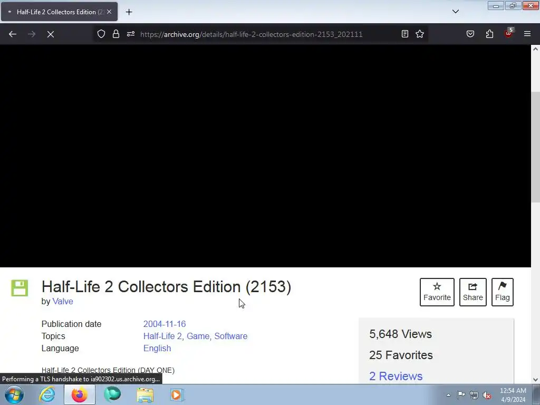Stop loading the page
The width and height of the screenshot is (540, 405).
pyautogui.click(x=51, y=34)
